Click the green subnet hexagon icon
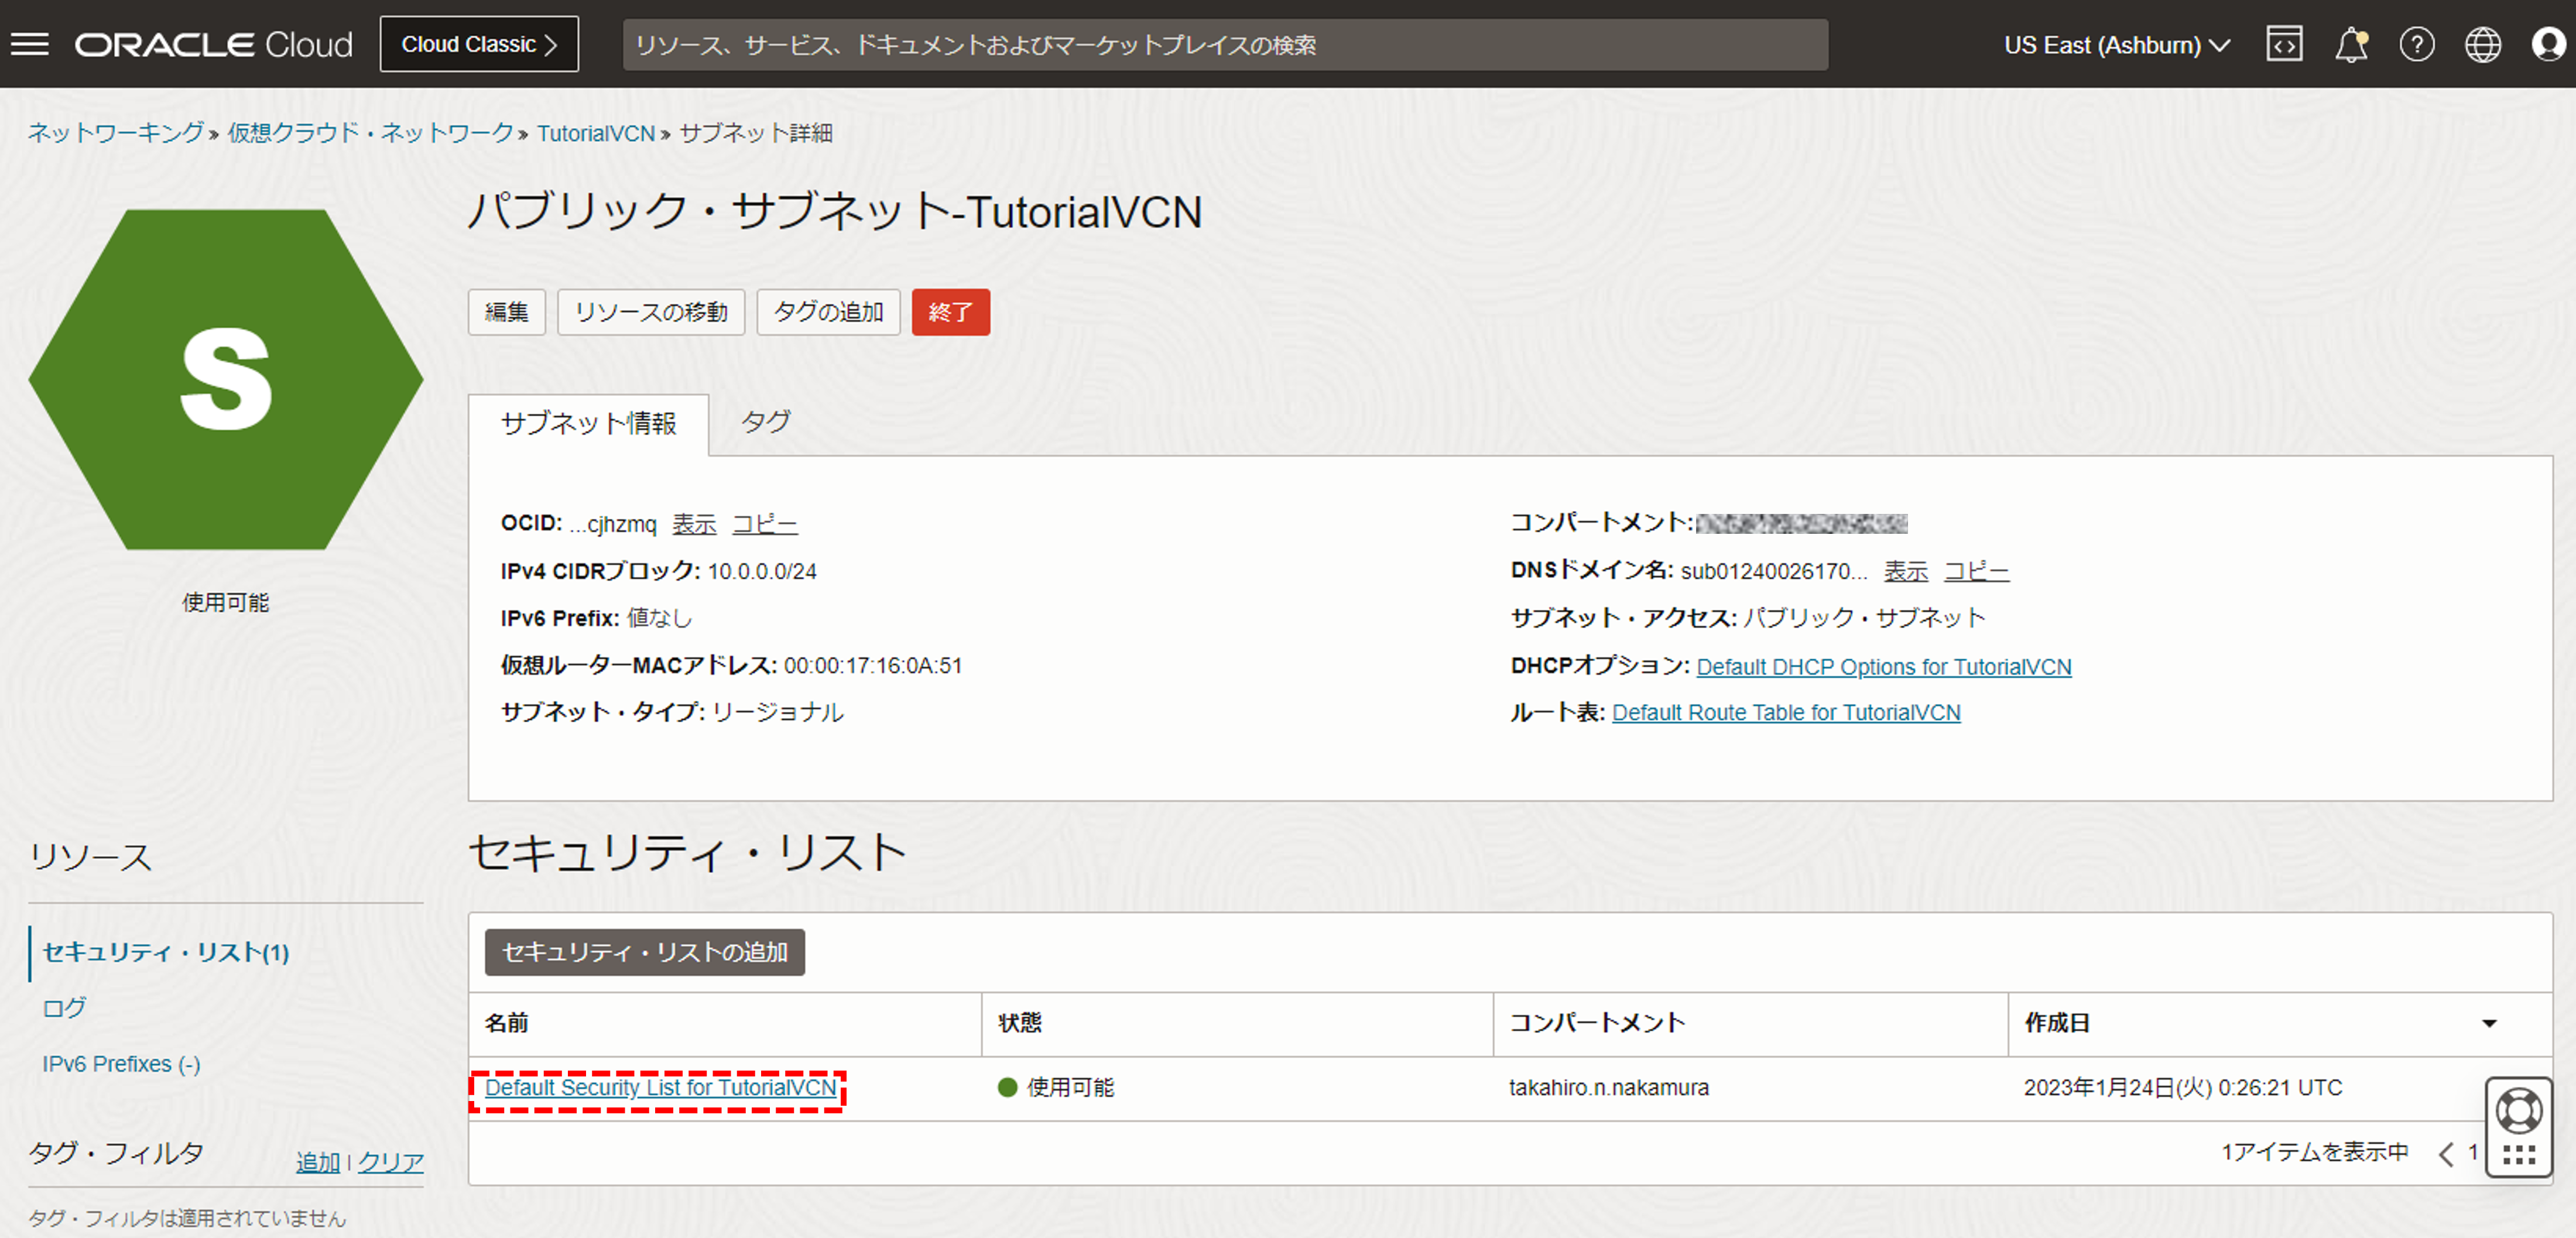The width and height of the screenshot is (2576, 1238). pyautogui.click(x=226, y=380)
